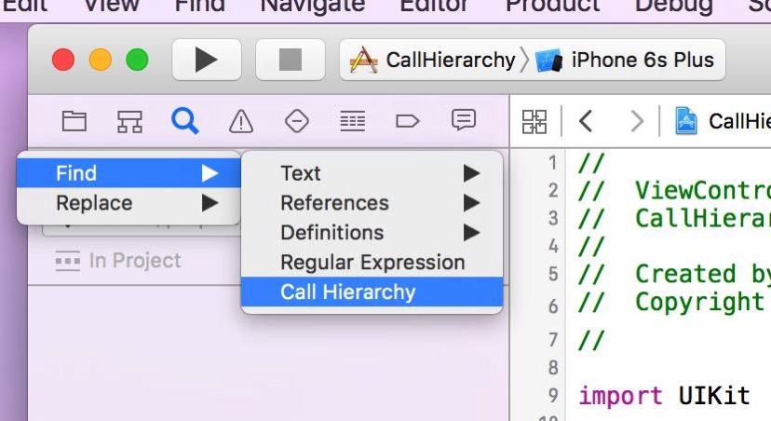Show the Symbol navigator hierarchy icon
This screenshot has height=421, width=771.
pos(129,121)
